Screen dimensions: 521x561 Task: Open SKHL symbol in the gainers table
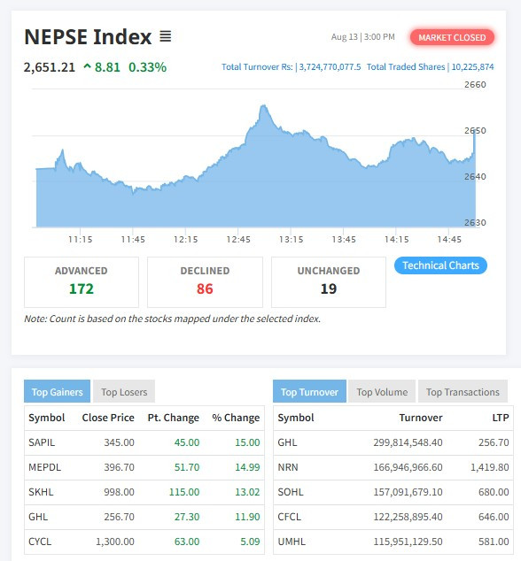(41, 492)
